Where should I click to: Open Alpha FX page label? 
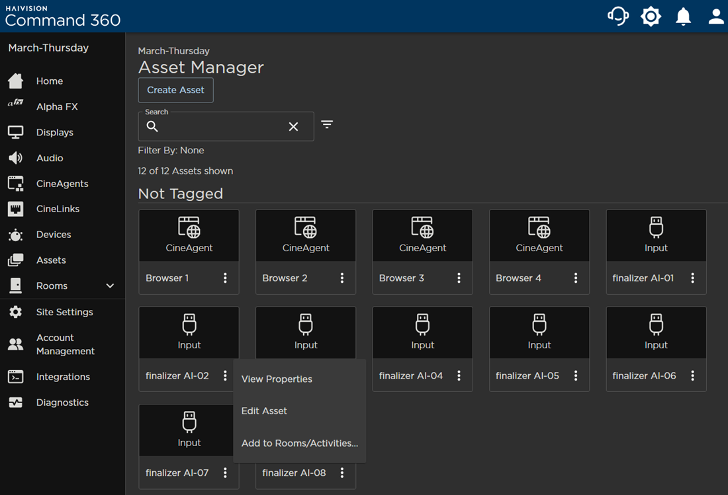click(57, 106)
